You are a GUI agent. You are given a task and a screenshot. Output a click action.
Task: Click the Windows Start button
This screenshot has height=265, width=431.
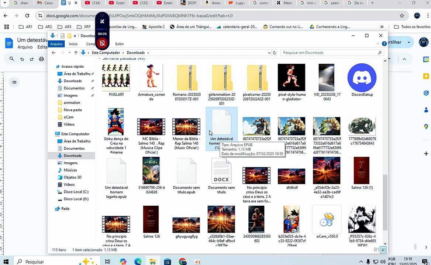(x=6, y=261)
